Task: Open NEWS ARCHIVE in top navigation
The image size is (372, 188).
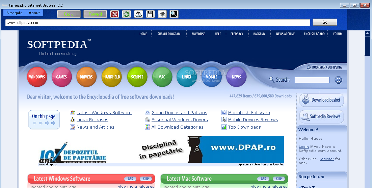Action: [x=285, y=34]
